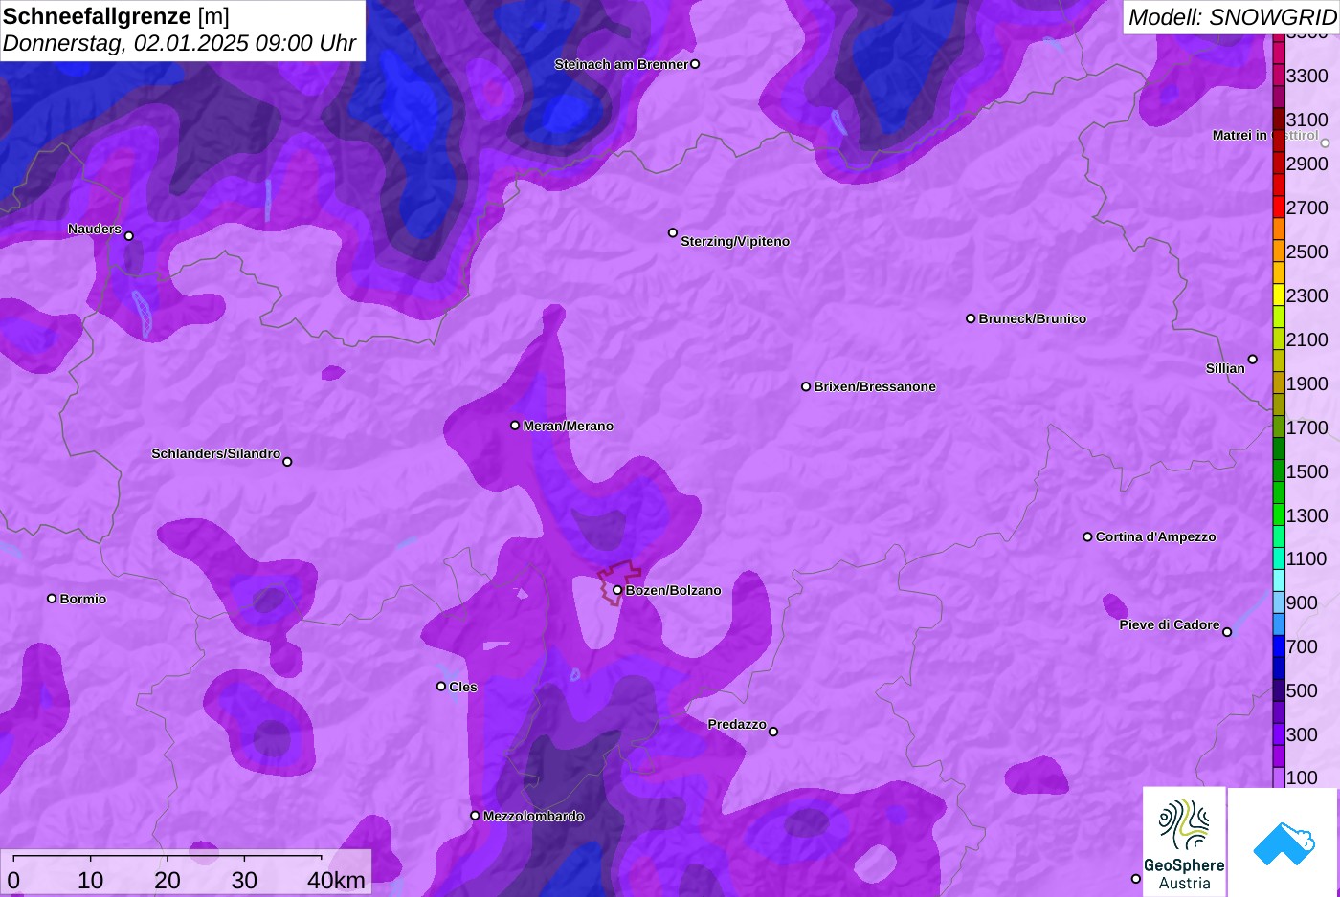Click the blue cloud arrow logo
Viewport: 1340px width, 897px height.
[1283, 843]
